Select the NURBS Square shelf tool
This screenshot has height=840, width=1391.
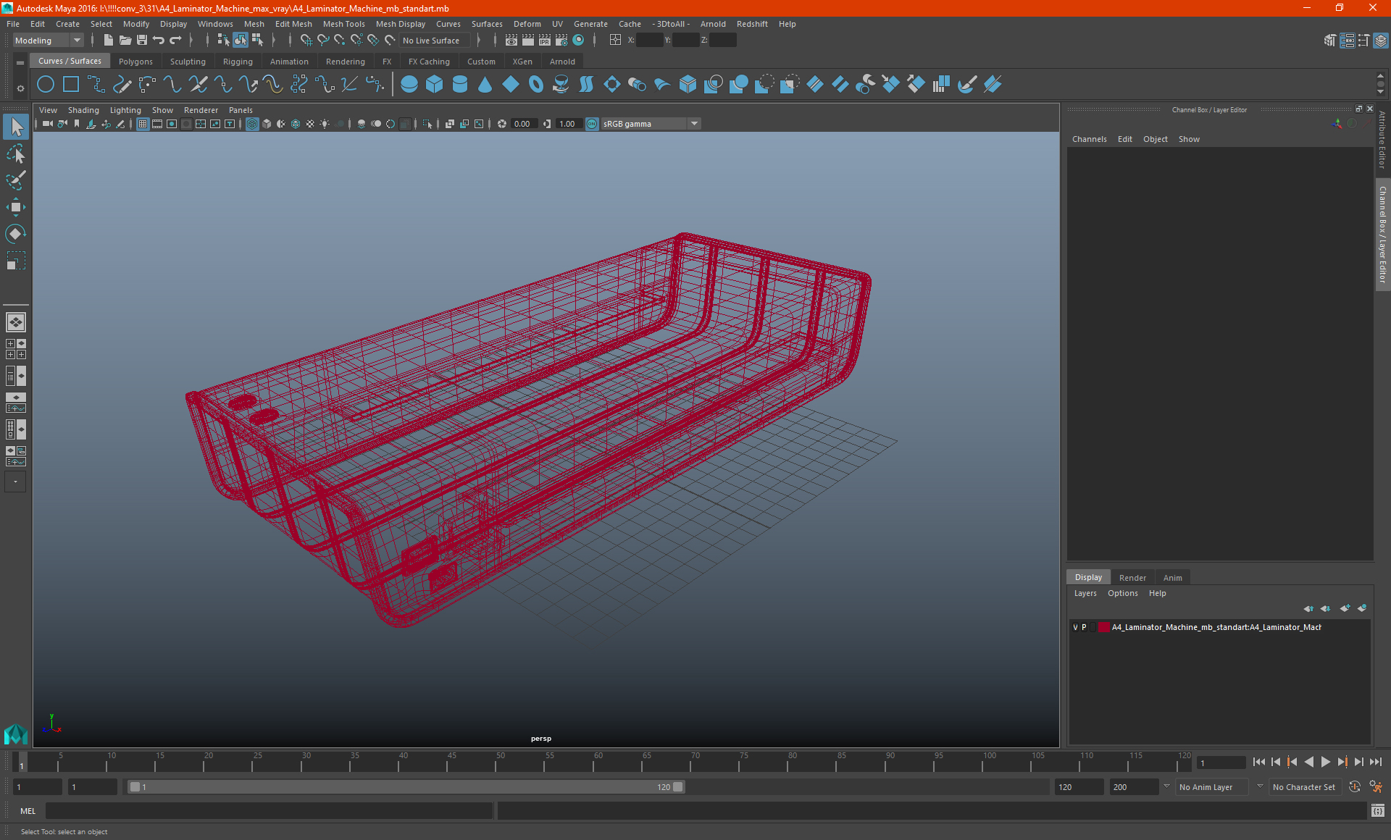coord(71,85)
